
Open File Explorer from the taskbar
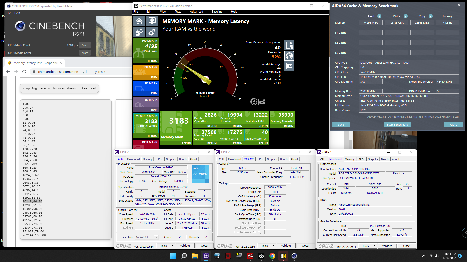[195, 256]
